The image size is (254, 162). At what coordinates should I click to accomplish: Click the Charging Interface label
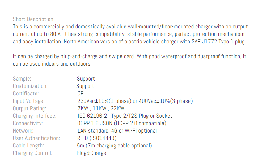[x=35, y=116]
